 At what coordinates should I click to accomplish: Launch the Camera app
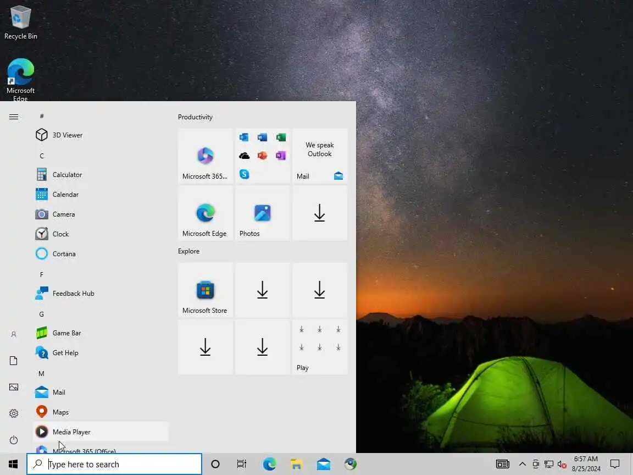click(101, 214)
